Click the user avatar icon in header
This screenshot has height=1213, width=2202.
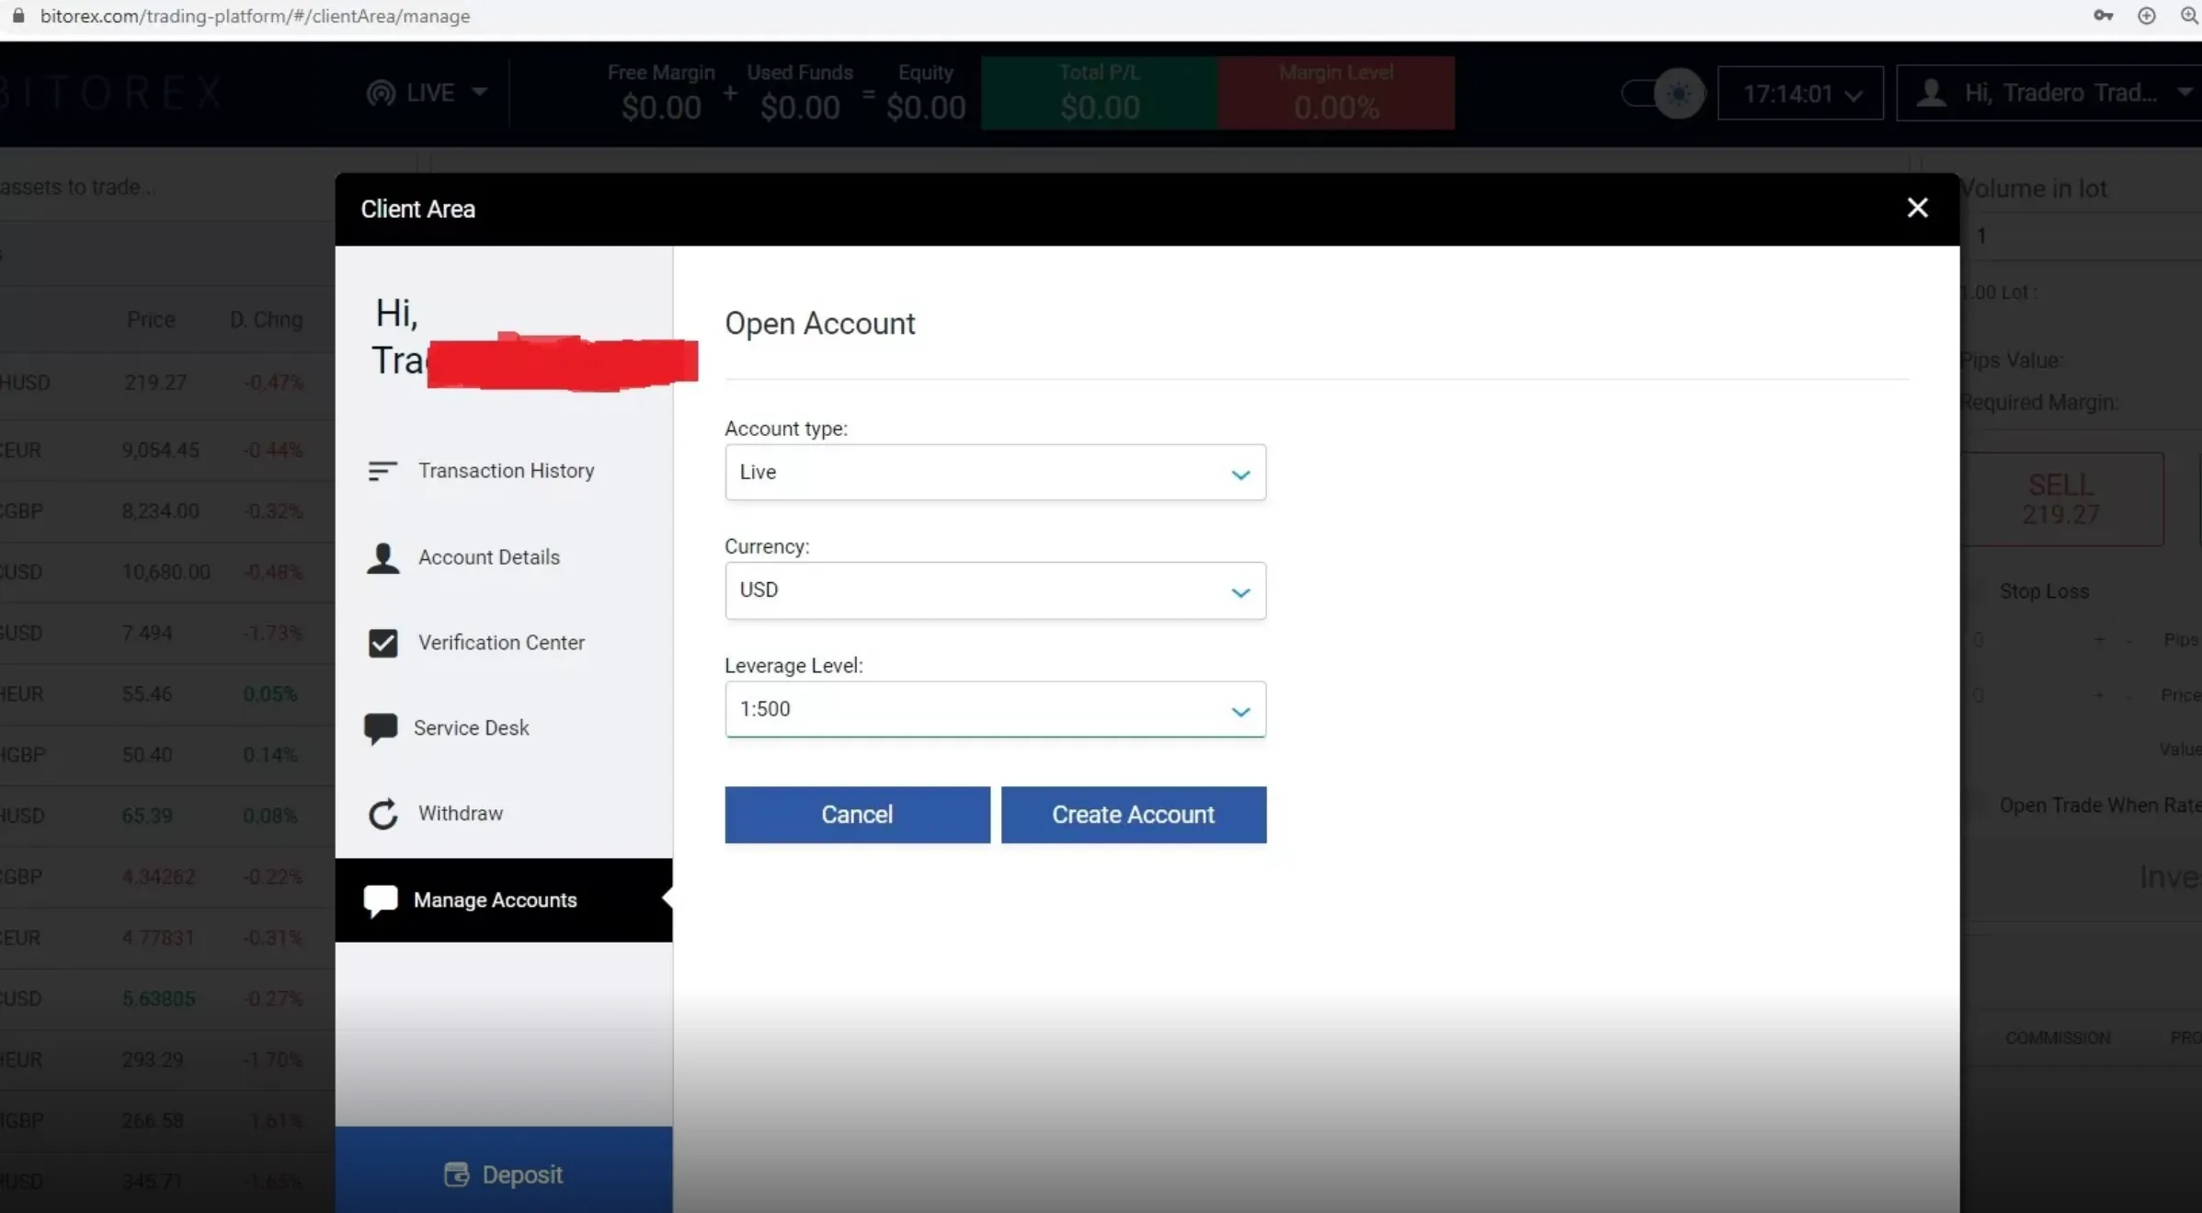coord(1932,93)
